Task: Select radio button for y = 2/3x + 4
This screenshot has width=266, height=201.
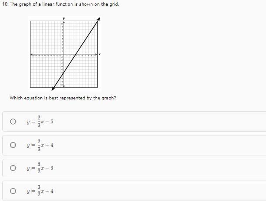Action: coord(13,145)
